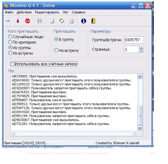Click the red stop sign icon

28,21
